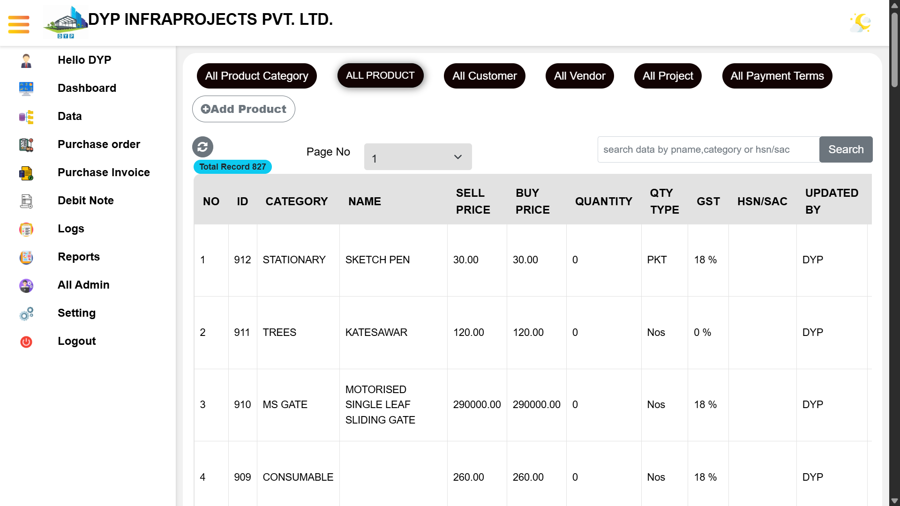Click the Reports icon
Image resolution: width=900 pixels, height=506 pixels.
[26, 257]
